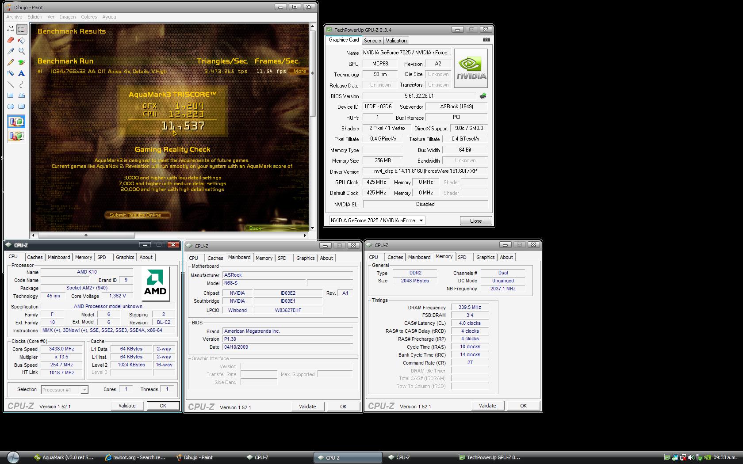The height and width of the screenshot is (464, 743).
Task: Activate the Magnifier tool in Paint
Action: pos(22,51)
